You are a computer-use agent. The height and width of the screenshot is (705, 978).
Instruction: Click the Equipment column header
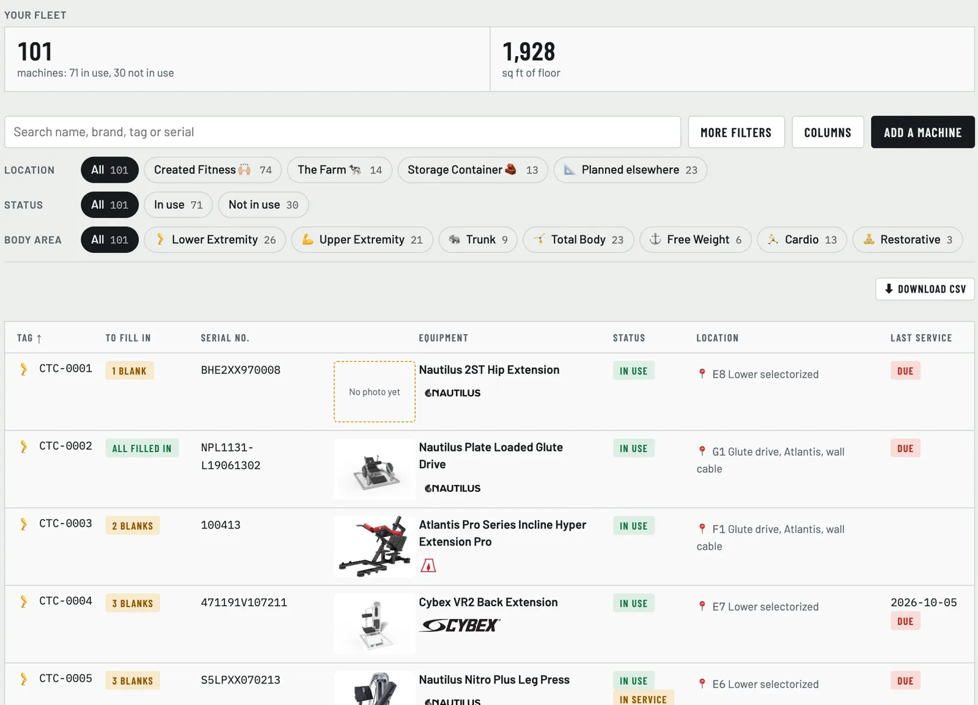tap(443, 338)
